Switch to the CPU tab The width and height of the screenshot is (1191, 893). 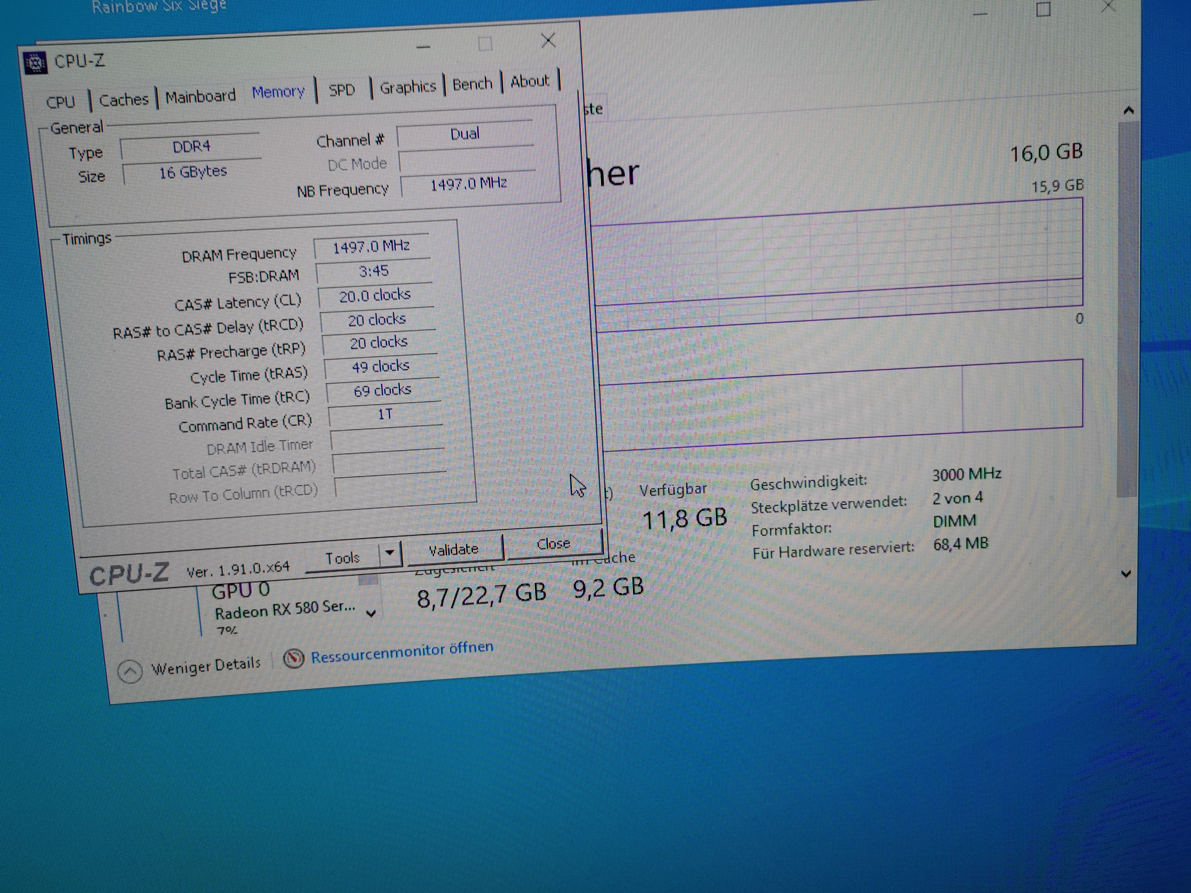click(60, 102)
